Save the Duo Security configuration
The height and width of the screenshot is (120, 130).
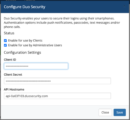click(120, 112)
